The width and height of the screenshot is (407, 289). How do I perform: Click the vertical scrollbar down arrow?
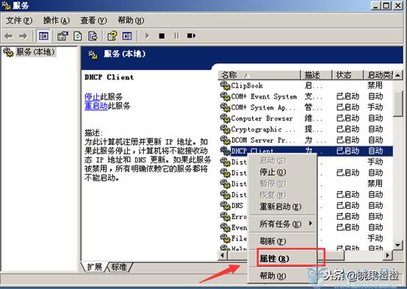398,245
